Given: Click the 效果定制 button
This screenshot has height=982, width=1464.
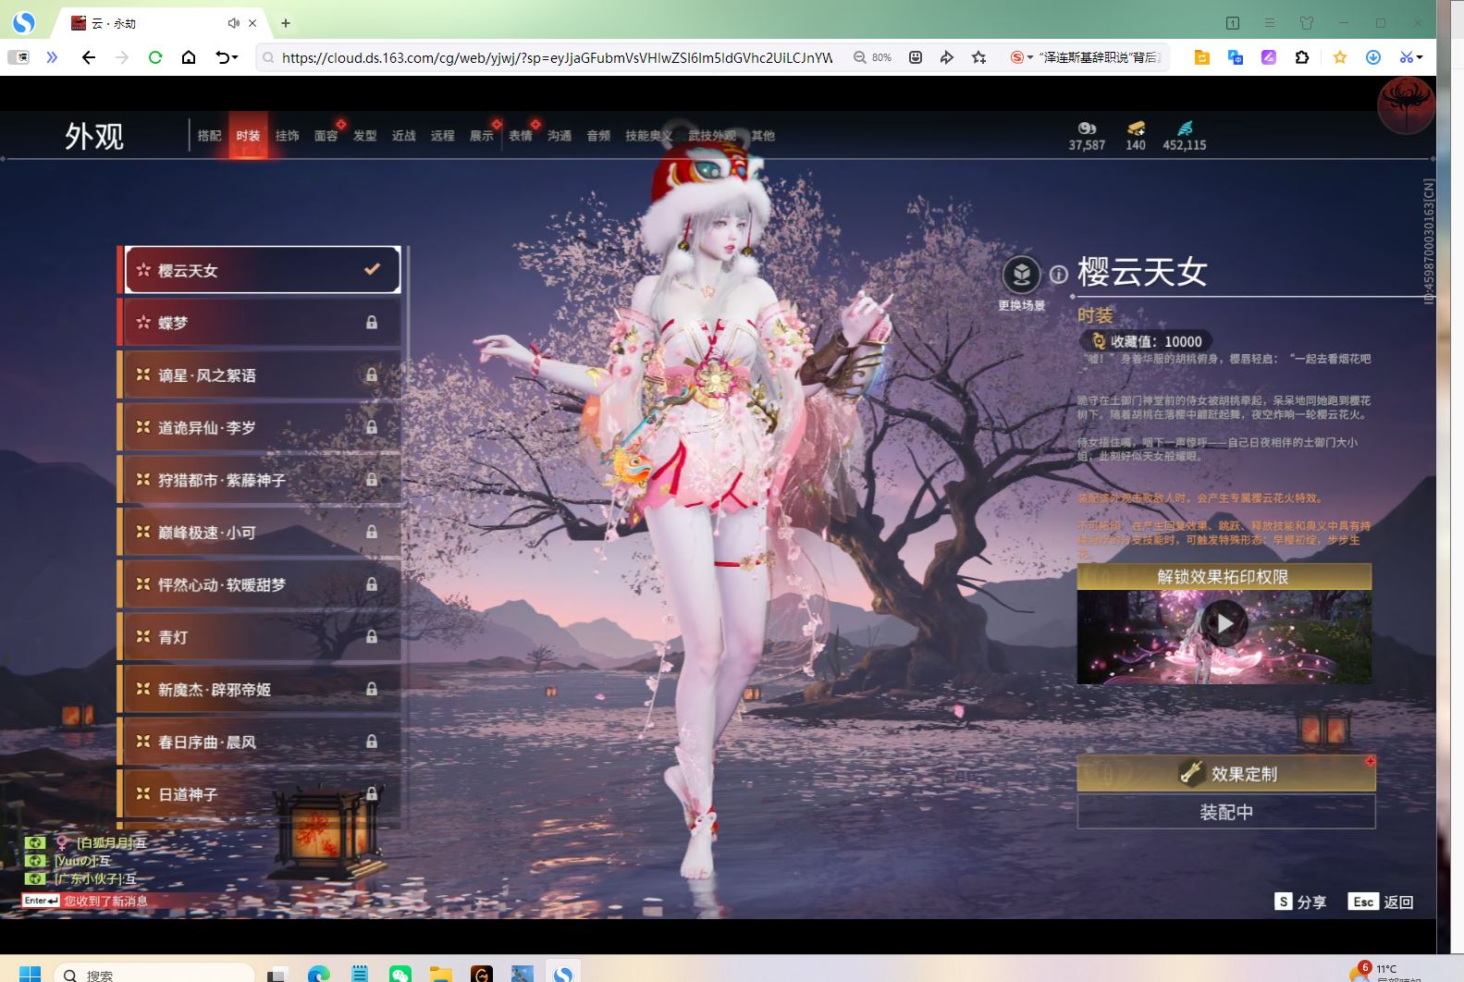Looking at the screenshot, I should click(x=1225, y=773).
